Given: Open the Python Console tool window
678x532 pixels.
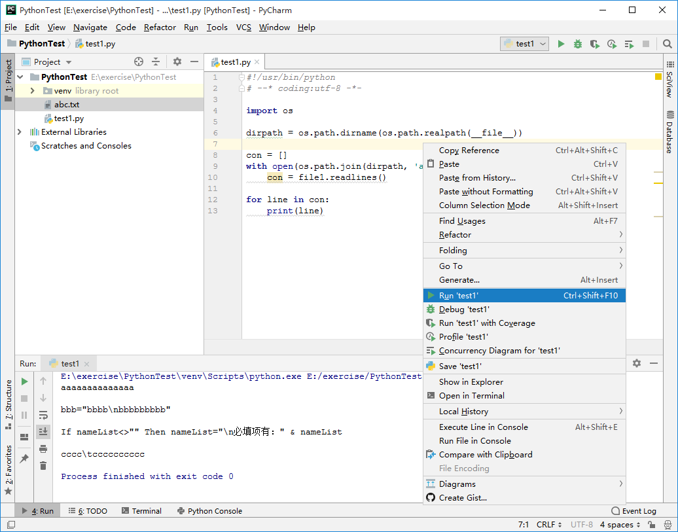Looking at the screenshot, I should point(209,511).
